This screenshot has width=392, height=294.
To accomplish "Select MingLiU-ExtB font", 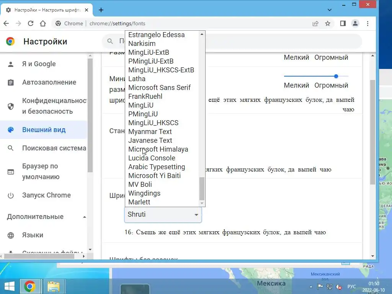I will pyautogui.click(x=162, y=52).
